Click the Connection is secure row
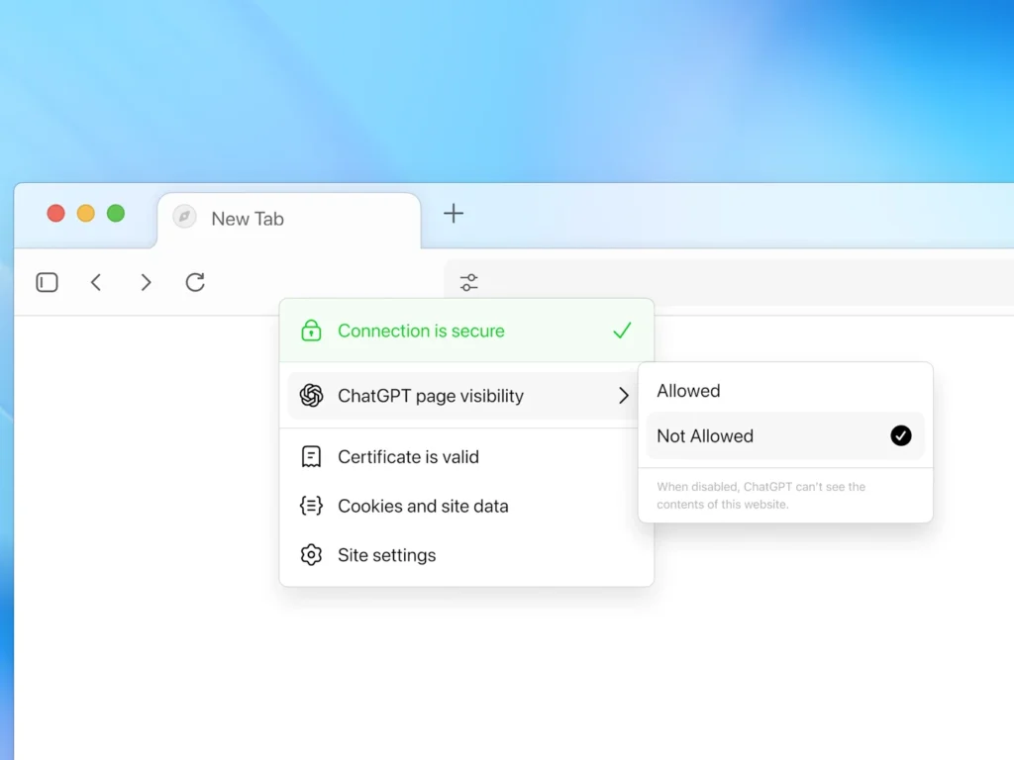 pyautogui.click(x=421, y=330)
